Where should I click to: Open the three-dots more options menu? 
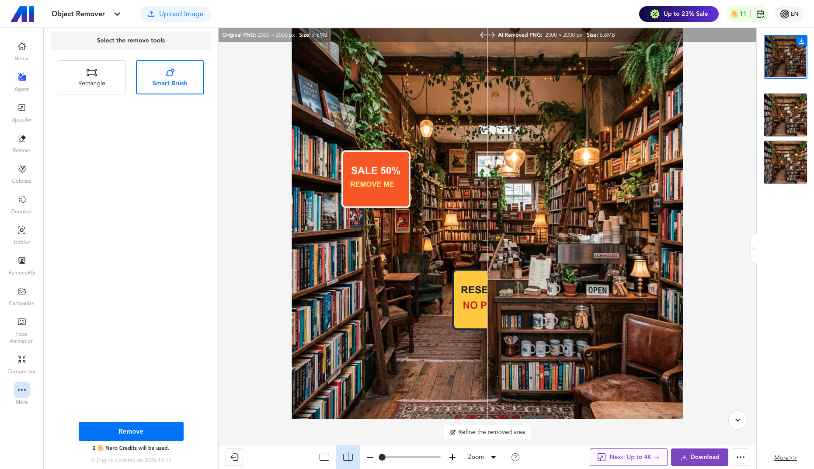[741, 457]
